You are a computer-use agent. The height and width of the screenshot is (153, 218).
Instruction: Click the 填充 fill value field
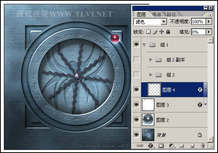198,32
